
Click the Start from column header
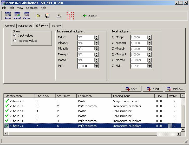point(66,96)
